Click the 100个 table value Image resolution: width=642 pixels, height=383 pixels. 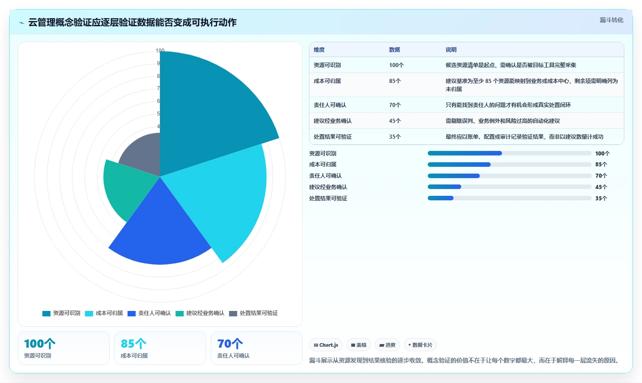pos(396,65)
